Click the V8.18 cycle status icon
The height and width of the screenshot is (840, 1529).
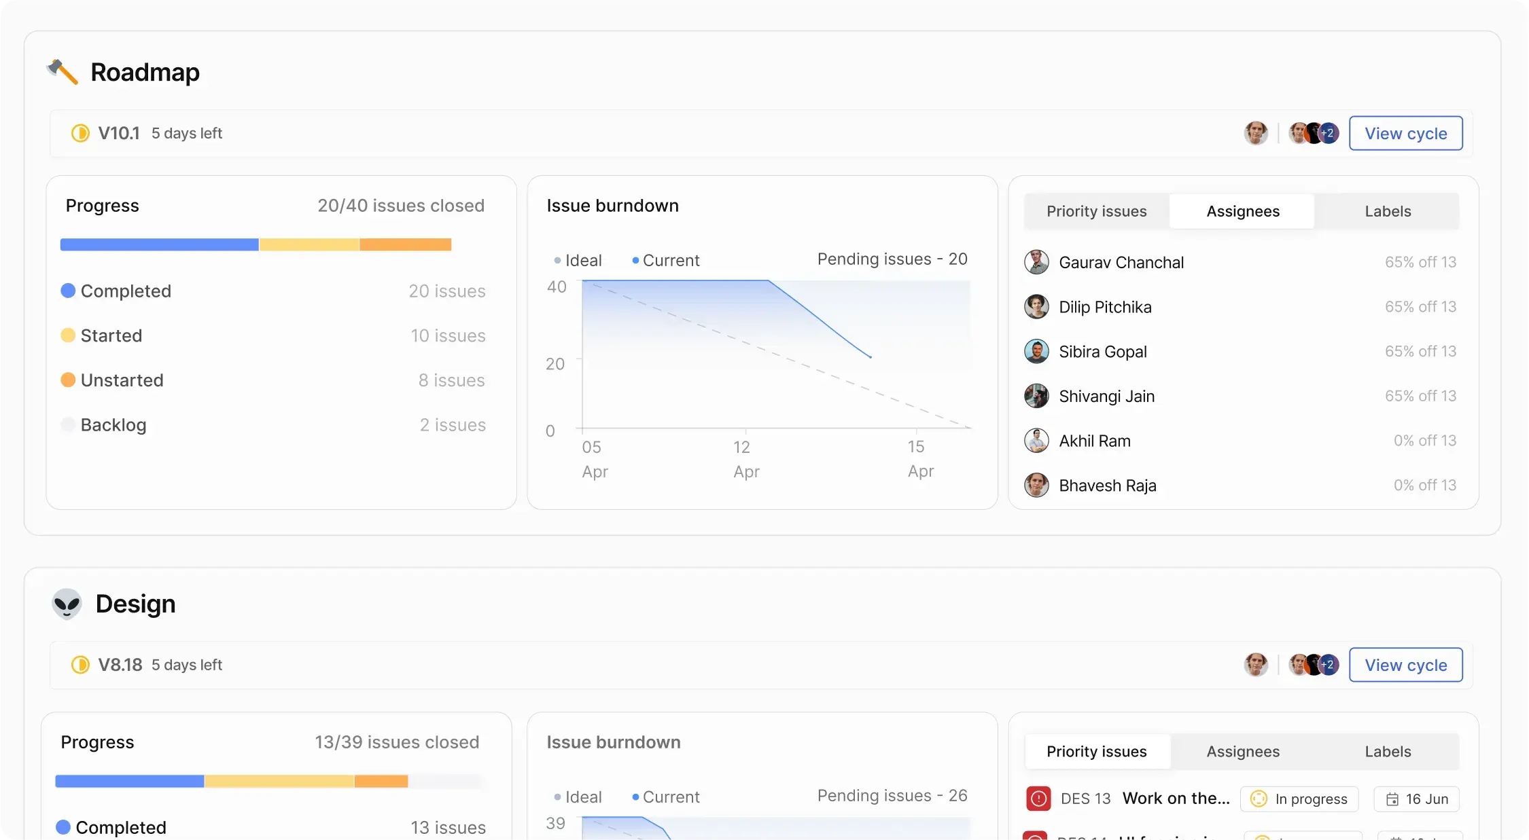click(x=80, y=665)
